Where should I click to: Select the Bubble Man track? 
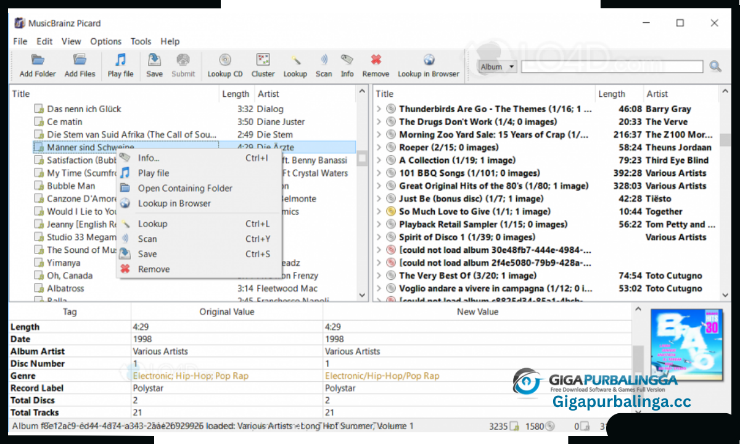[x=71, y=186]
